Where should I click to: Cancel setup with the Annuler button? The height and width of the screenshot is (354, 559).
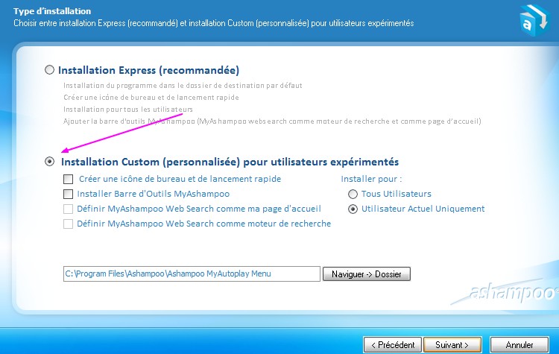pos(519,345)
